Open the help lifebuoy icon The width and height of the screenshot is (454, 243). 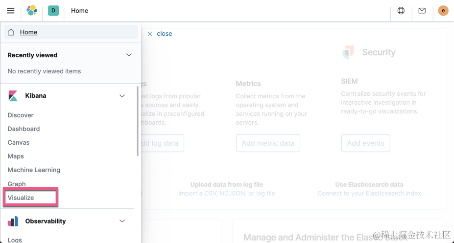tap(401, 11)
